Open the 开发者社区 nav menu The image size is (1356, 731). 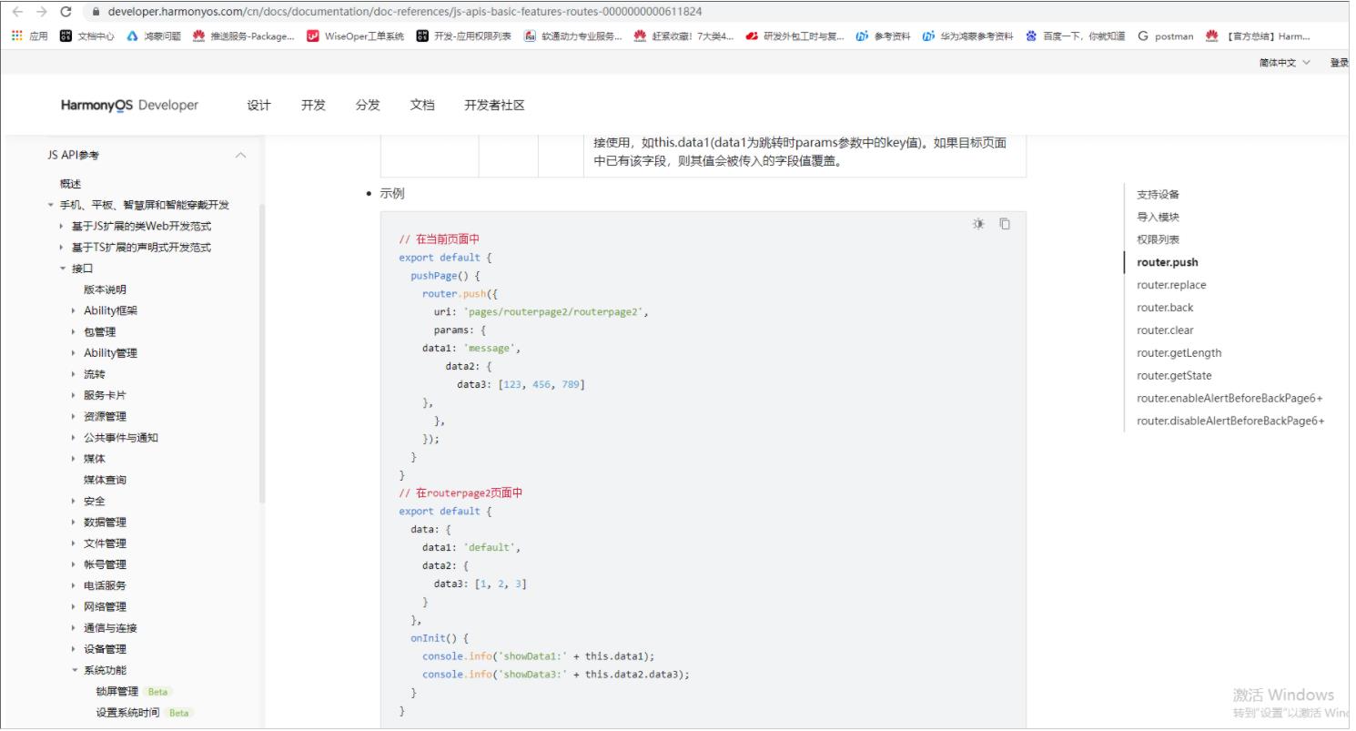[x=495, y=105]
